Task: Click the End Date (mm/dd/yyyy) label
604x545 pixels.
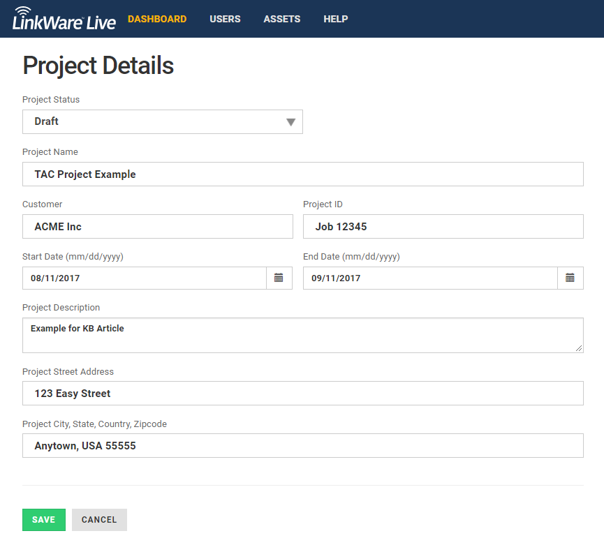Action: click(351, 257)
